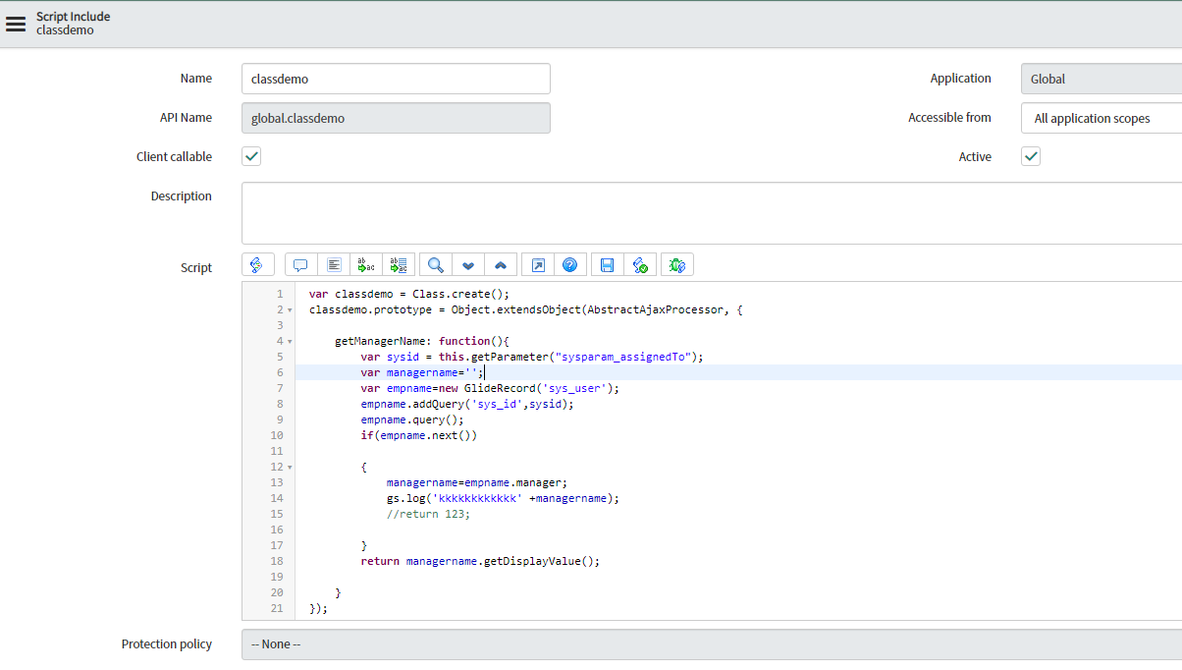
Task: Open the Application dropdown showing Global
Action: tap(1100, 78)
